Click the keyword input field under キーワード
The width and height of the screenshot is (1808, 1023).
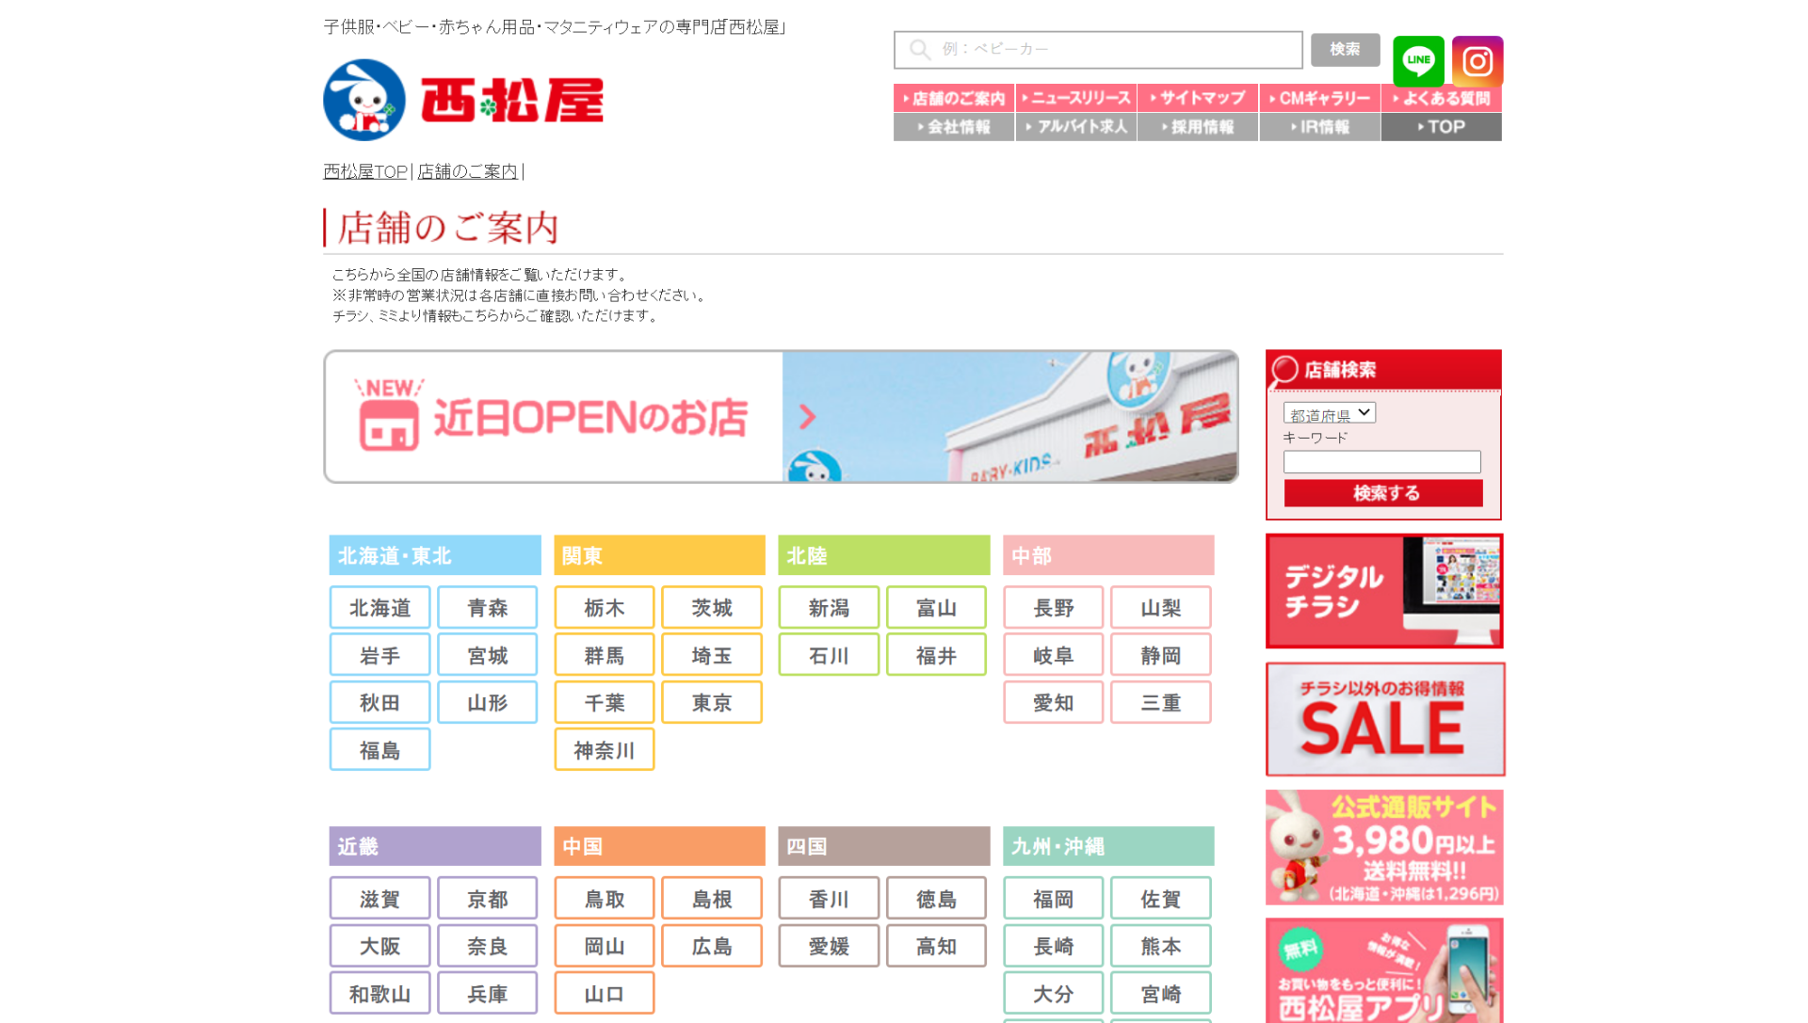1381,462
